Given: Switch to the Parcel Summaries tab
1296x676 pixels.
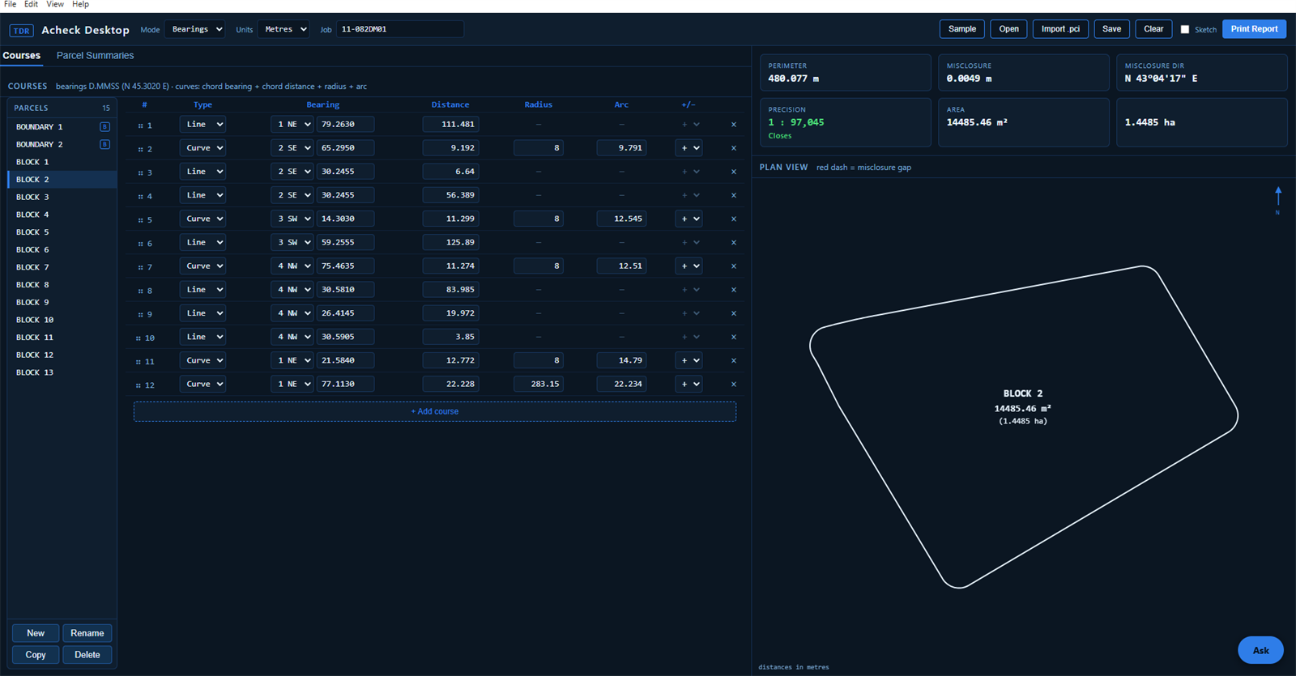Looking at the screenshot, I should point(95,56).
